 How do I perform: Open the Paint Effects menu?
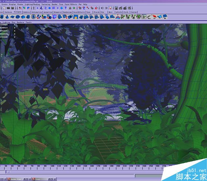click(x=71, y=4)
